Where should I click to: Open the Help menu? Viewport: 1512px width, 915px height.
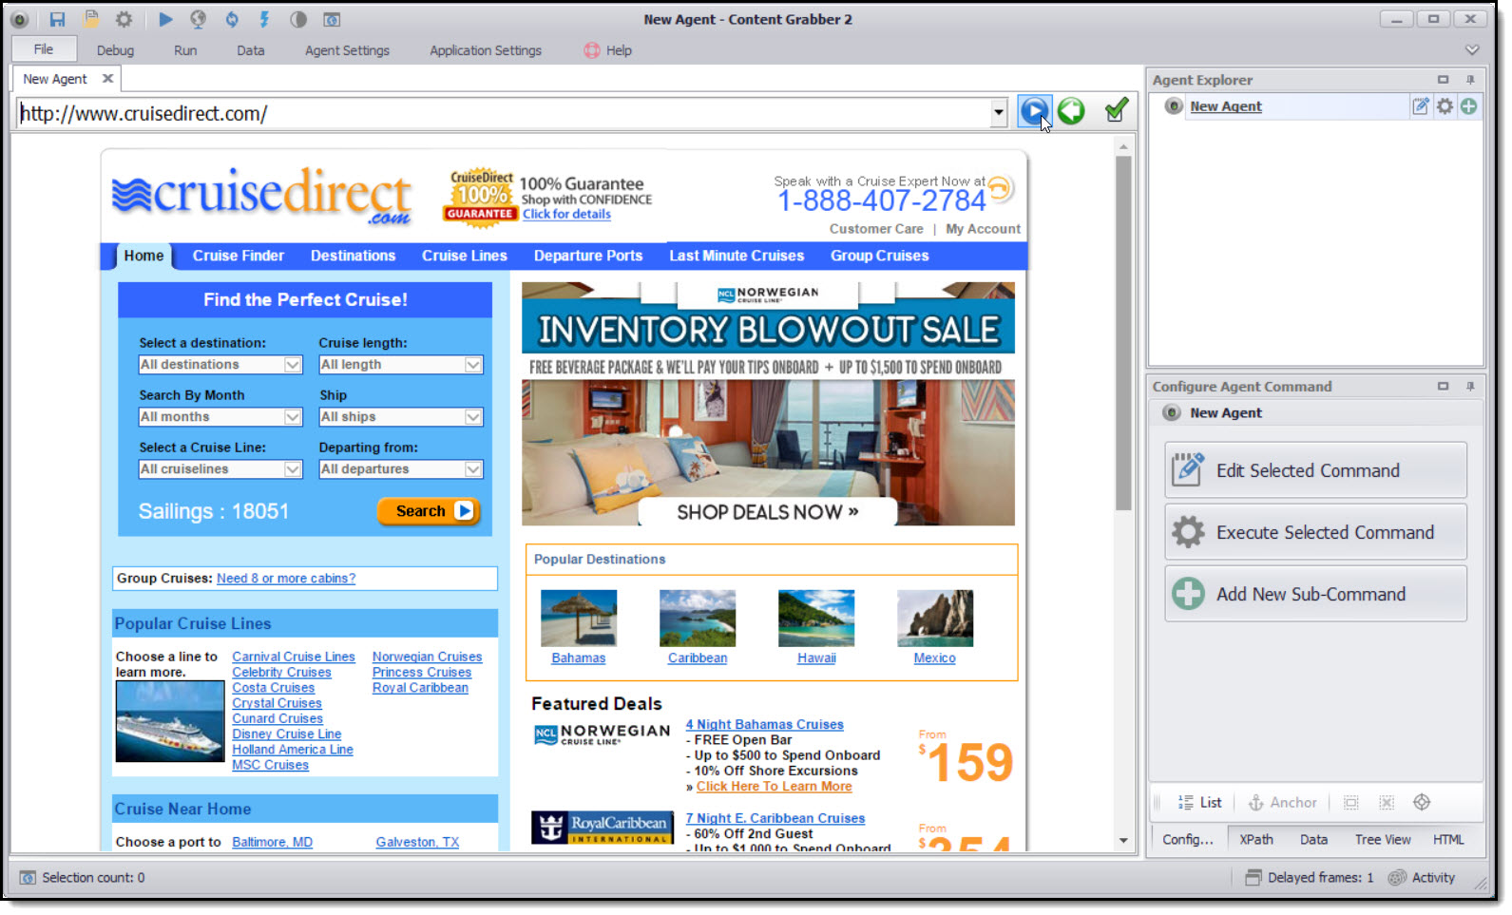608,50
